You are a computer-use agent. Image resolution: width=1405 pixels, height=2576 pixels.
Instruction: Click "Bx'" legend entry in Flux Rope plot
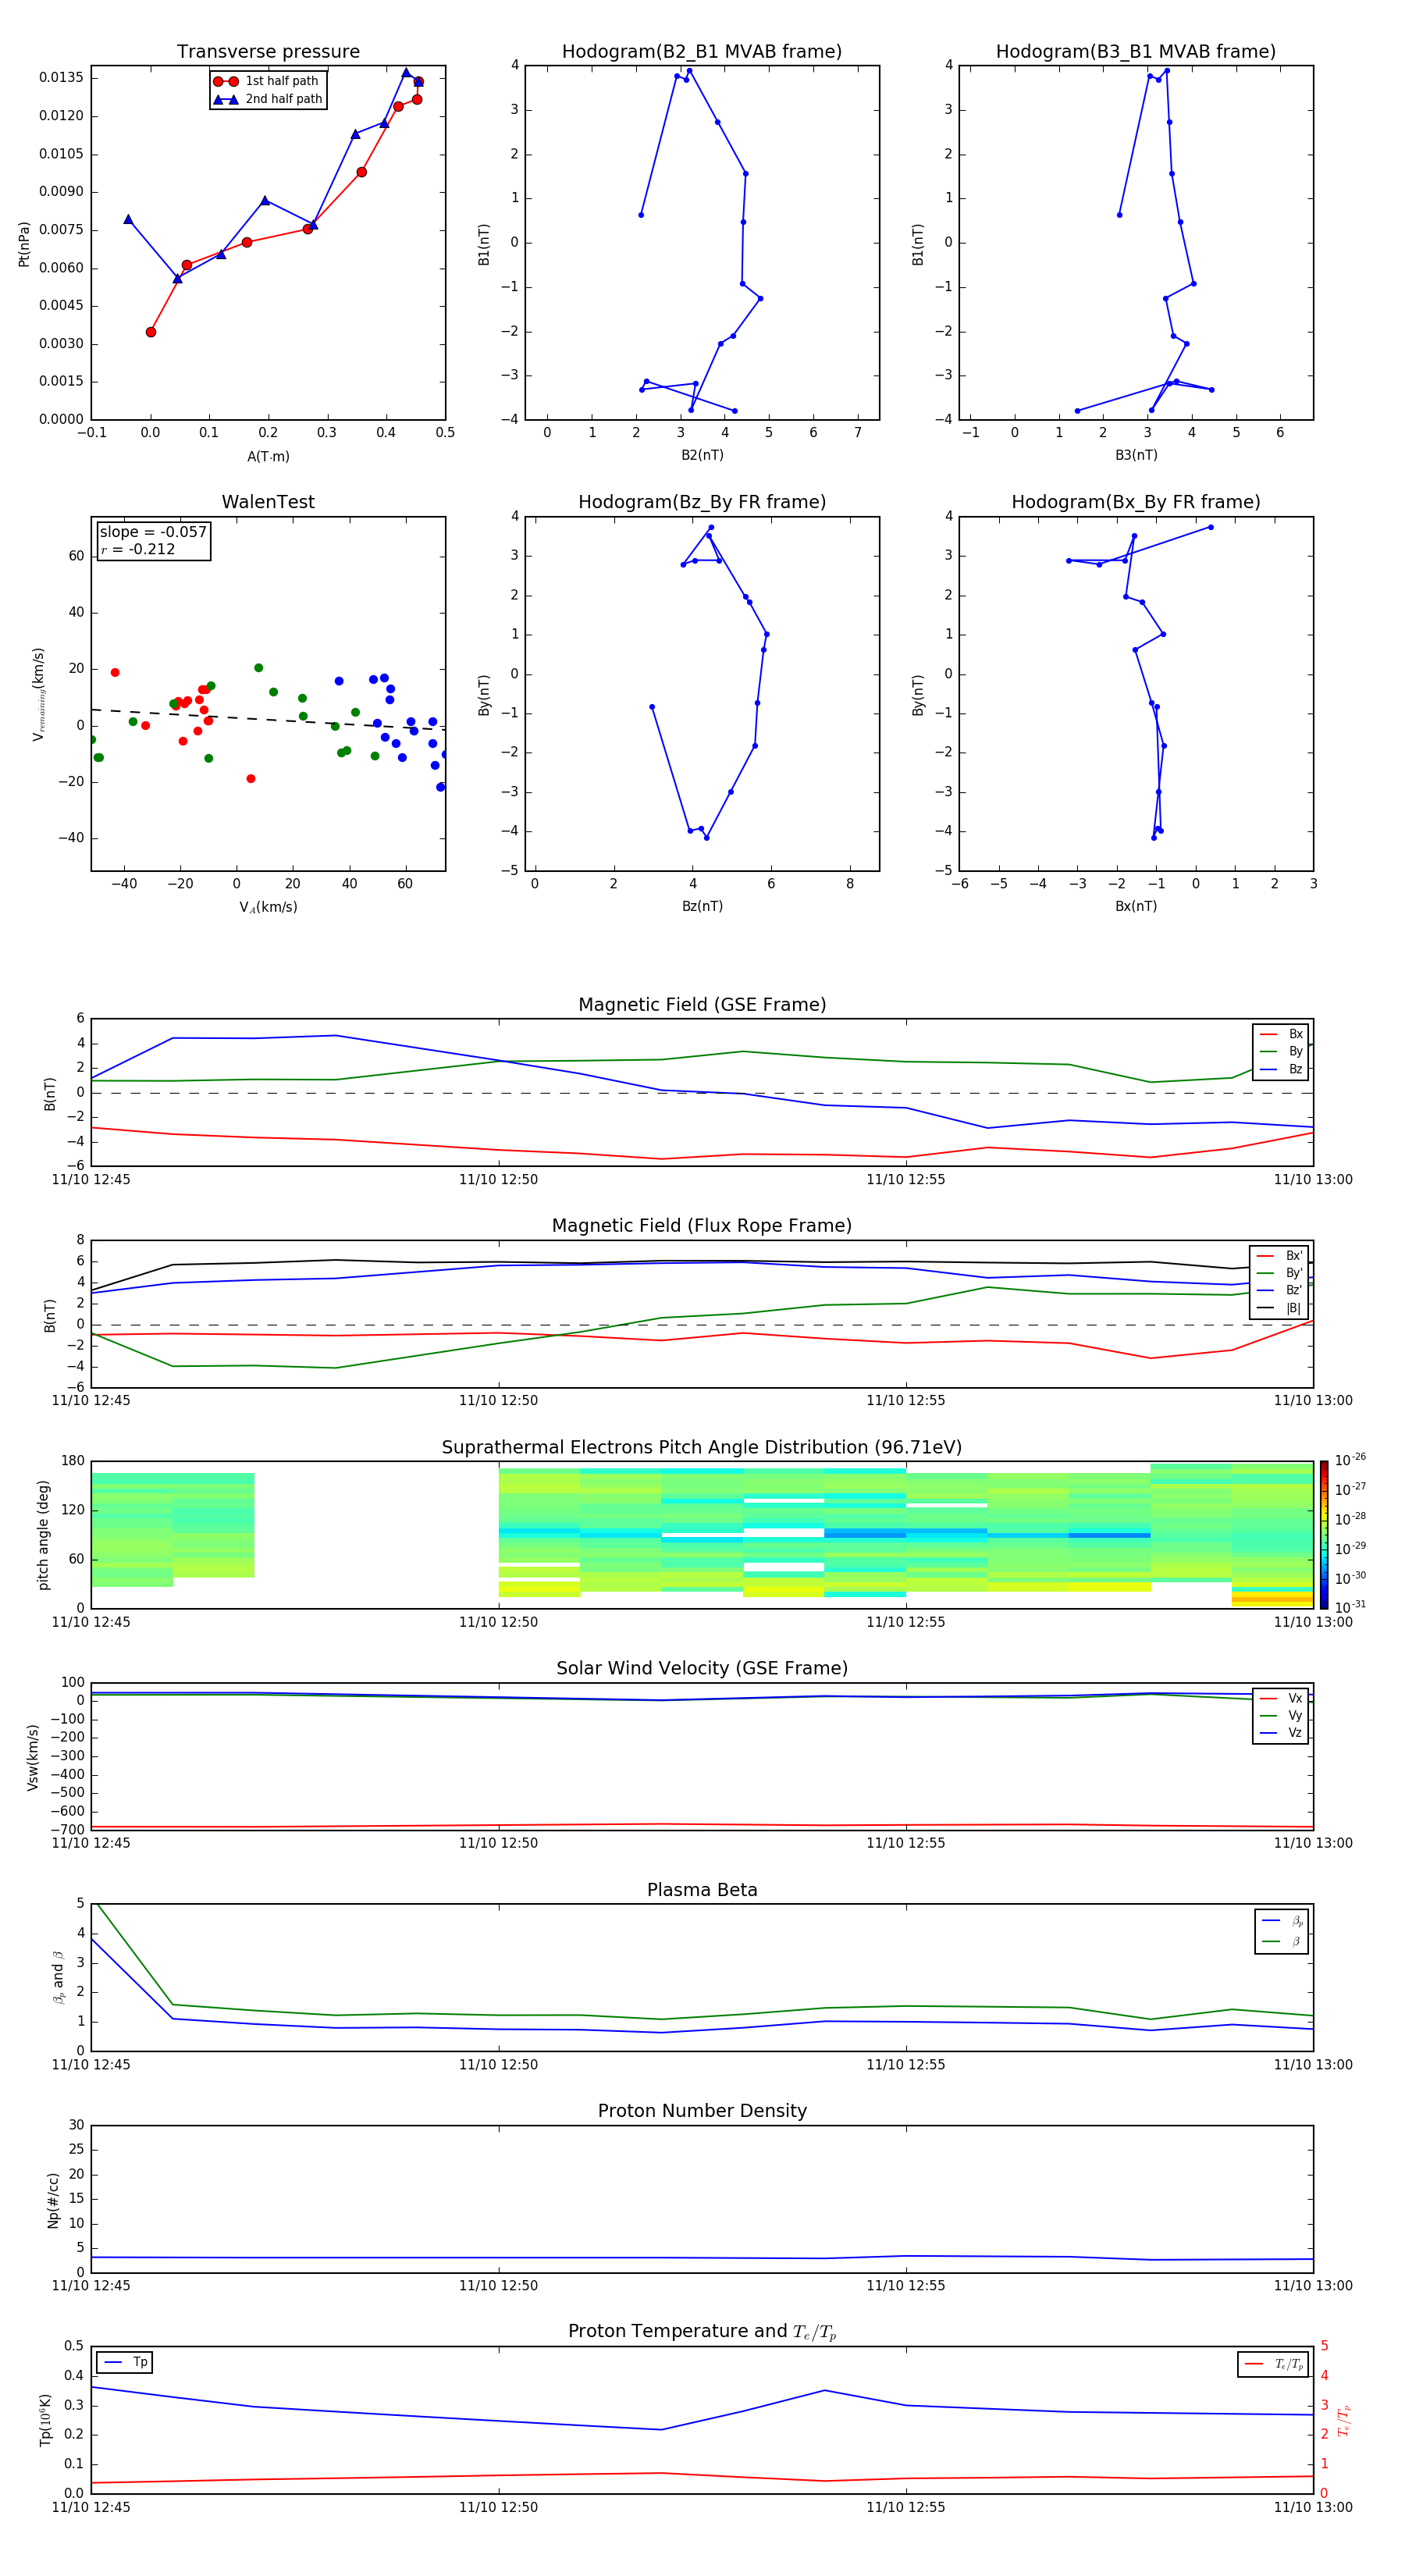[1279, 1256]
